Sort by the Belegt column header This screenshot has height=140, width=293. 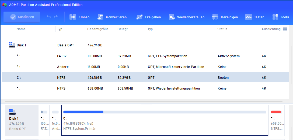[x=123, y=29]
